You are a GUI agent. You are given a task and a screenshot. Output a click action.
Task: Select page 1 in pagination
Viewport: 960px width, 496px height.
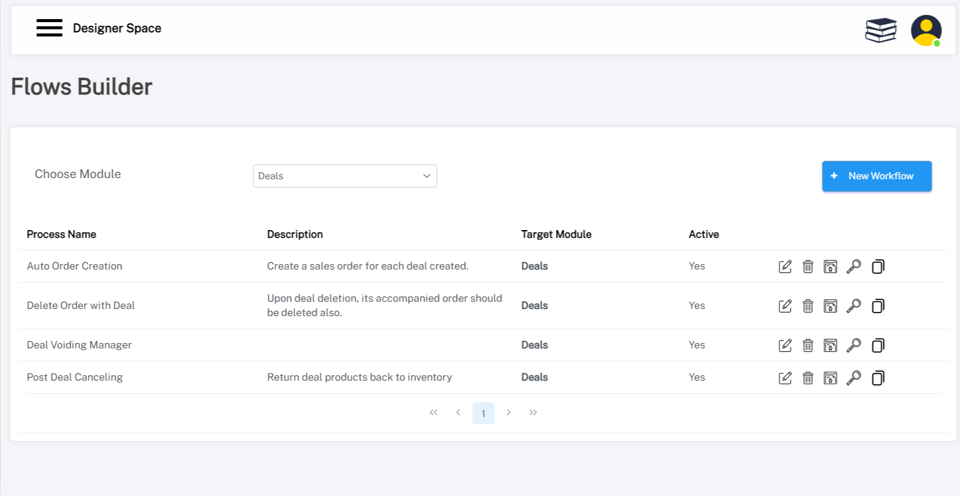click(x=483, y=413)
